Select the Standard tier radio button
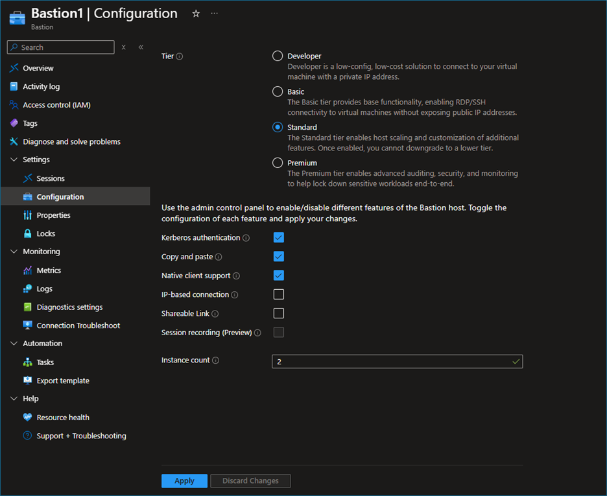This screenshot has width=607, height=496. 278,127
